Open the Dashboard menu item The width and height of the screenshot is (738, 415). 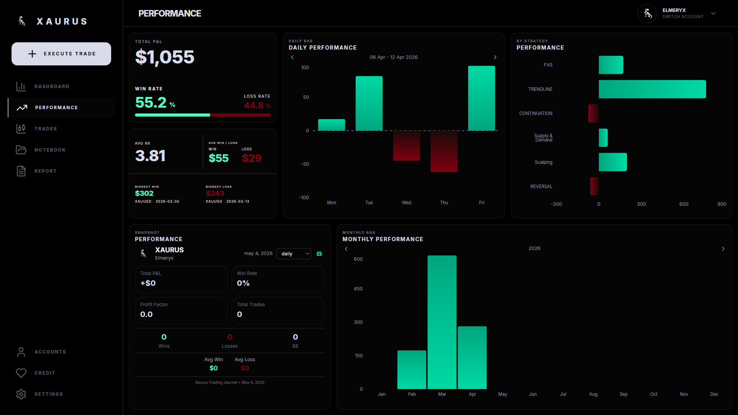[62, 87]
